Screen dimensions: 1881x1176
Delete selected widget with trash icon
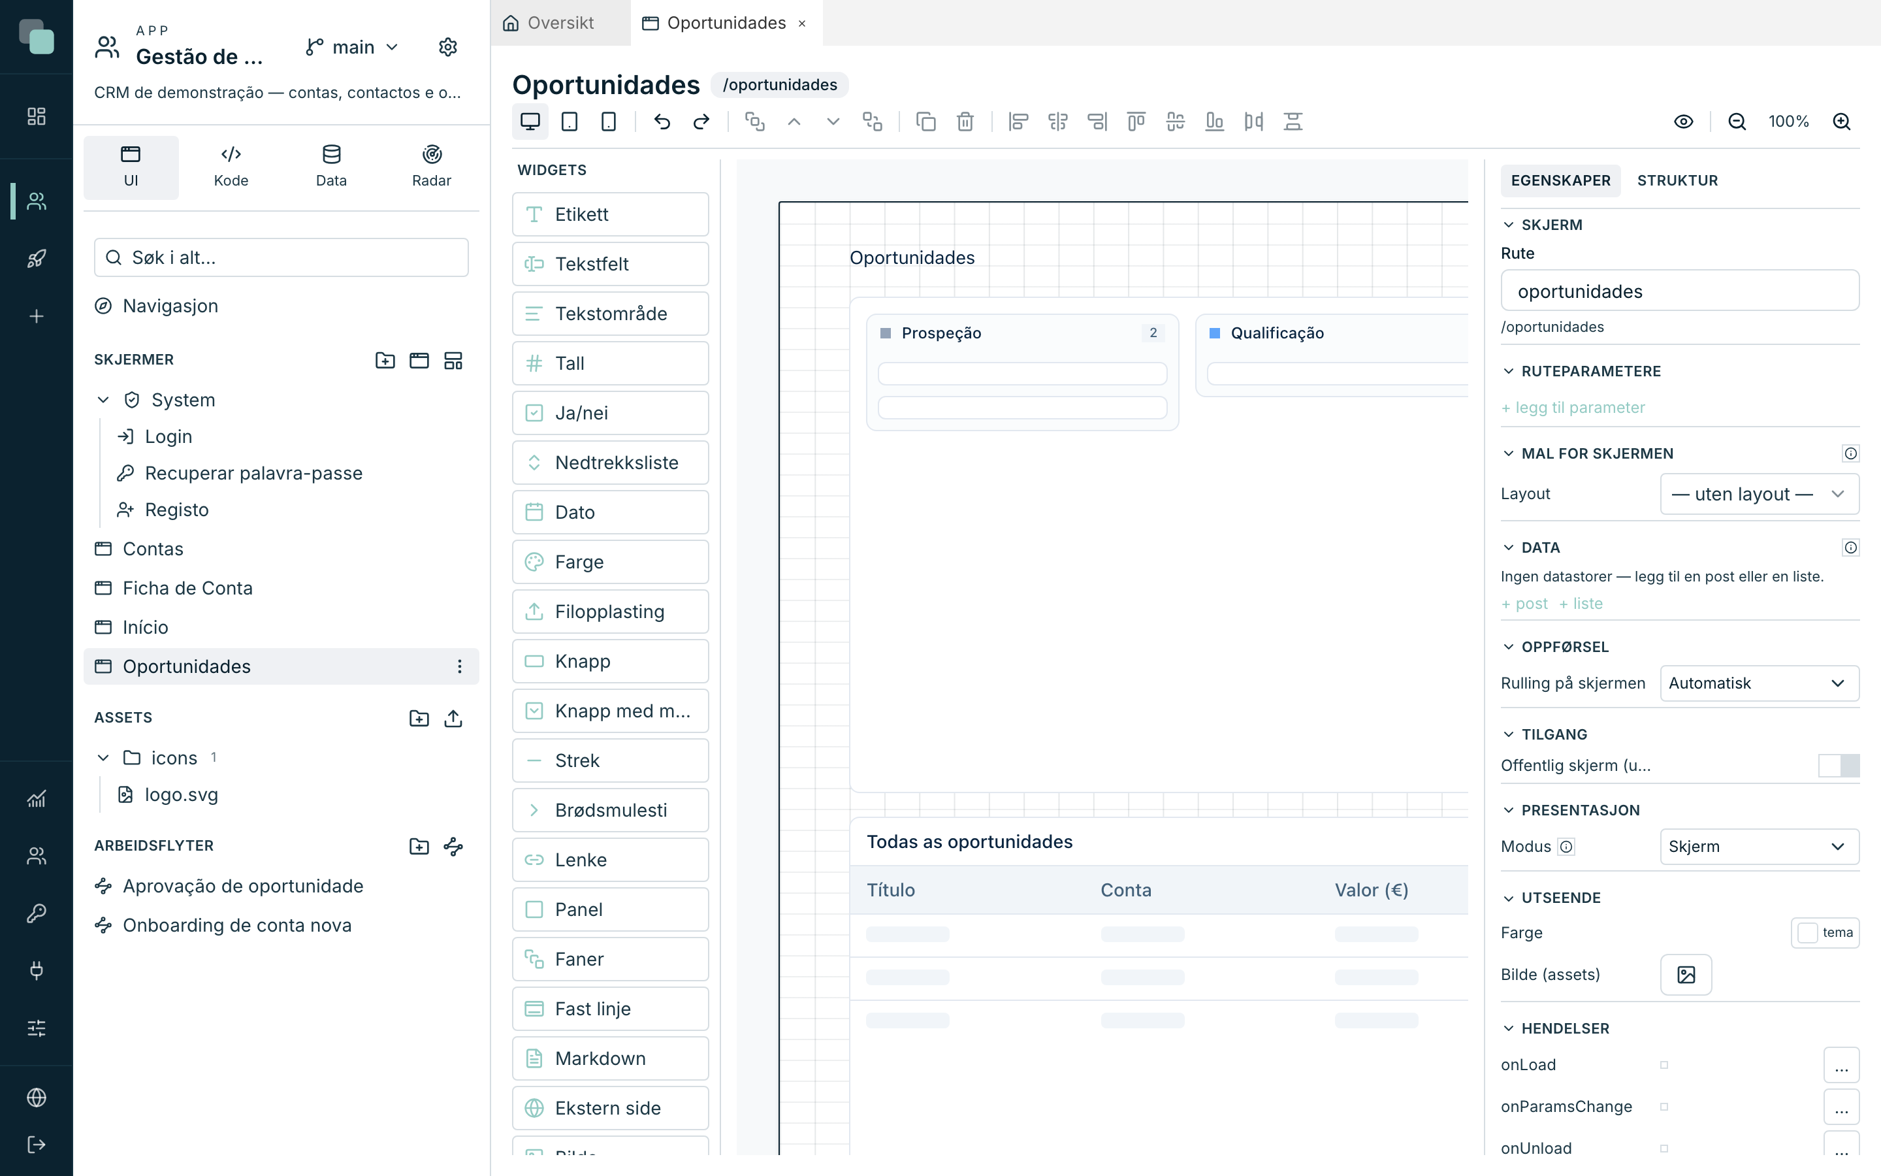(965, 122)
